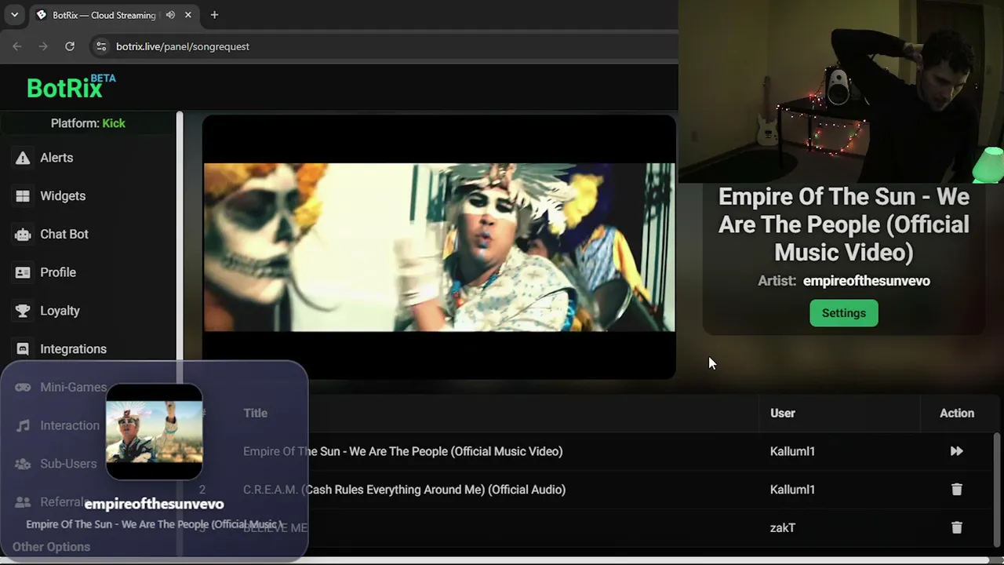This screenshot has width=1004, height=565.
Task: Click user Kalluml1 in the C.R.E.A.M. row
Action: (x=792, y=490)
